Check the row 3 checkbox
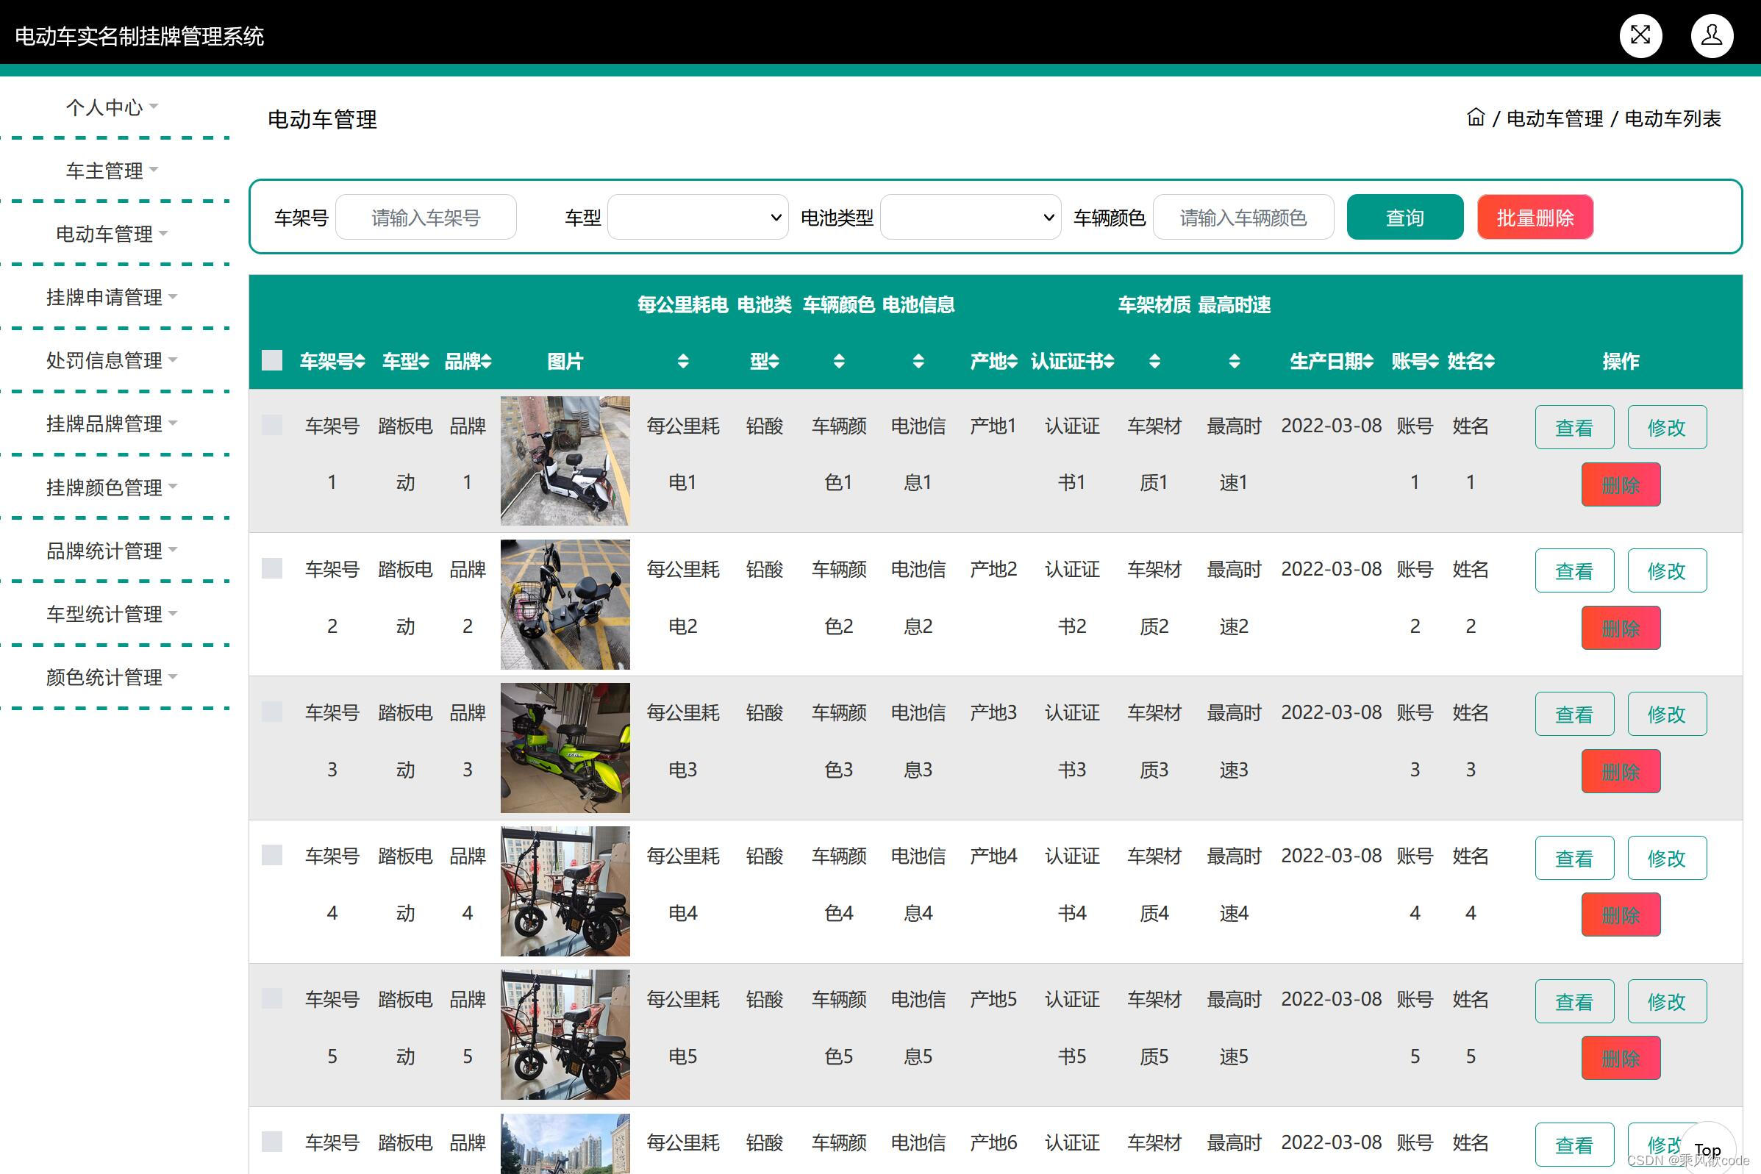The width and height of the screenshot is (1761, 1174). (x=272, y=712)
